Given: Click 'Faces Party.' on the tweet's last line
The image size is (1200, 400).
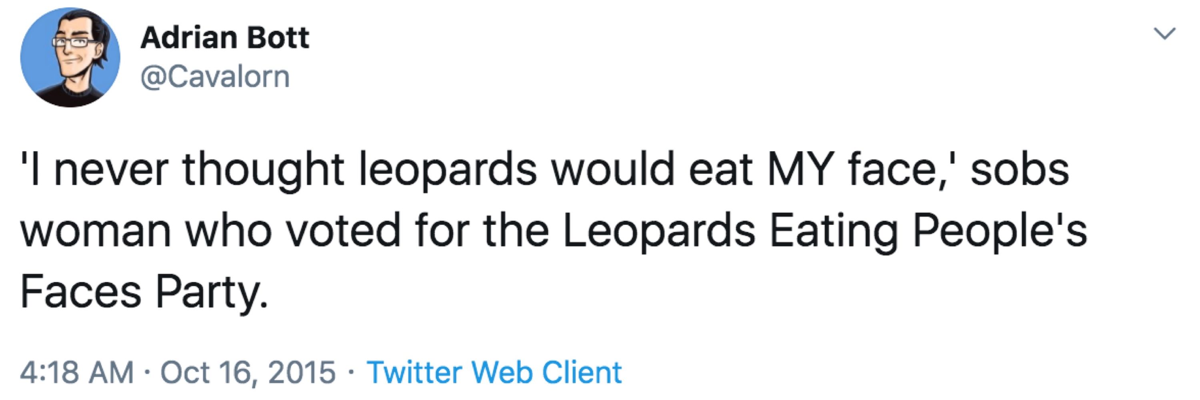Looking at the screenshot, I should tap(144, 292).
